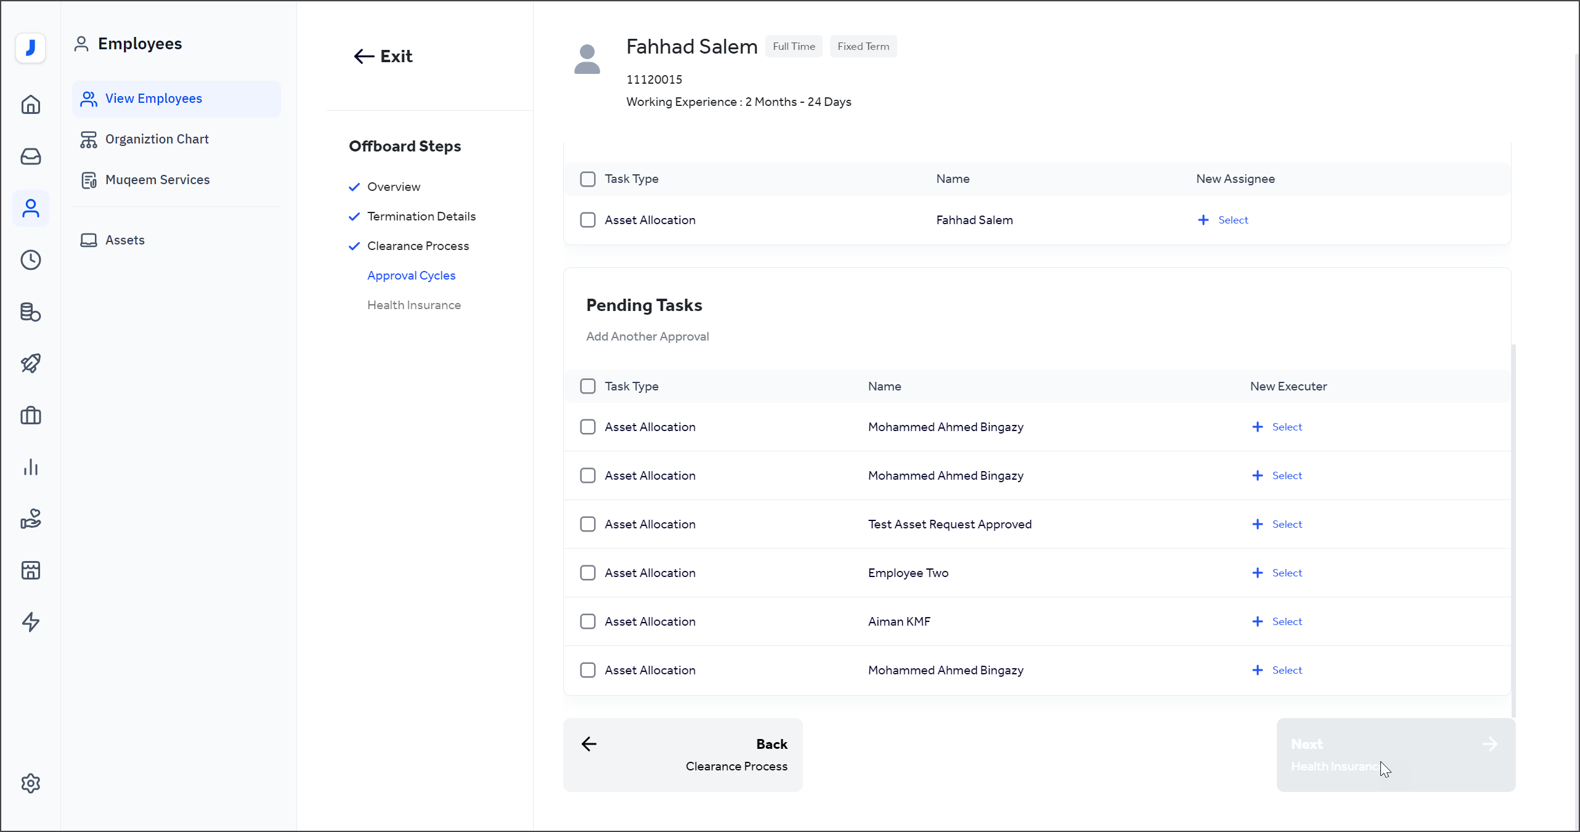The width and height of the screenshot is (1580, 832).
Task: Open Select assignee for Fahhad Salem row
Action: [x=1223, y=220]
